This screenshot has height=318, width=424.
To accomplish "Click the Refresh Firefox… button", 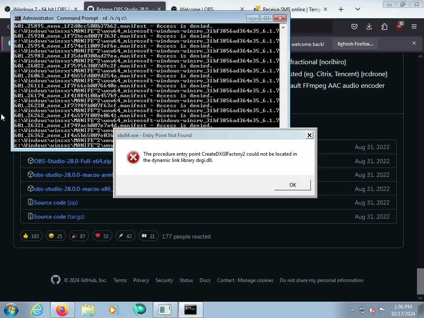I will pos(355,44).
